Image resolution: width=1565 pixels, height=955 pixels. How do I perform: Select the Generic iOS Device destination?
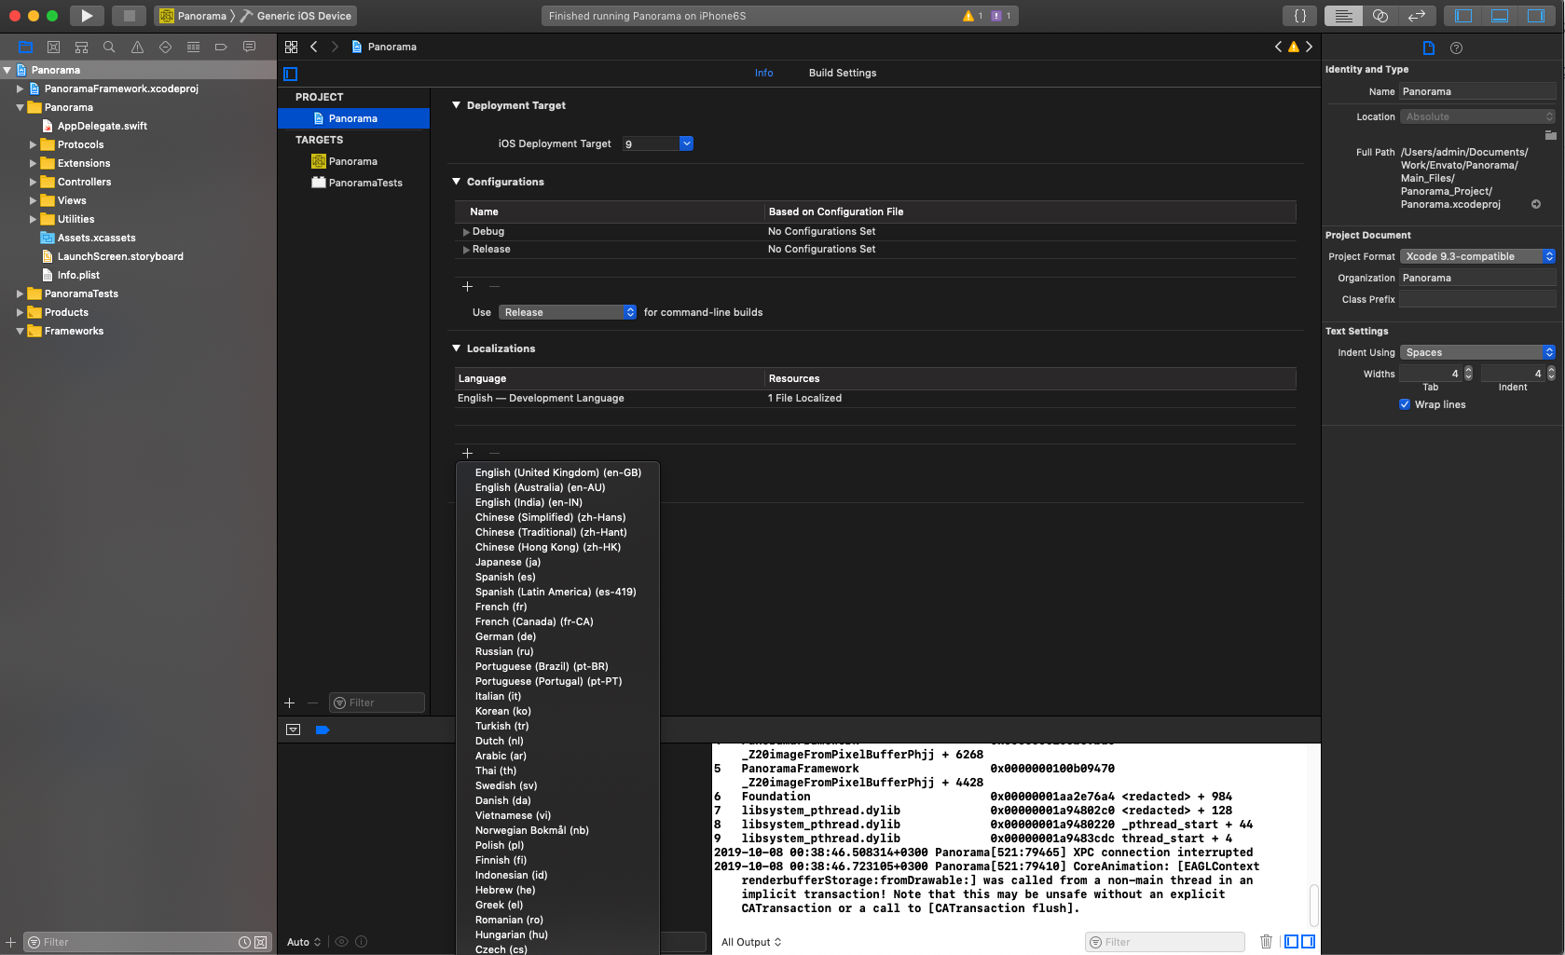pos(296,16)
